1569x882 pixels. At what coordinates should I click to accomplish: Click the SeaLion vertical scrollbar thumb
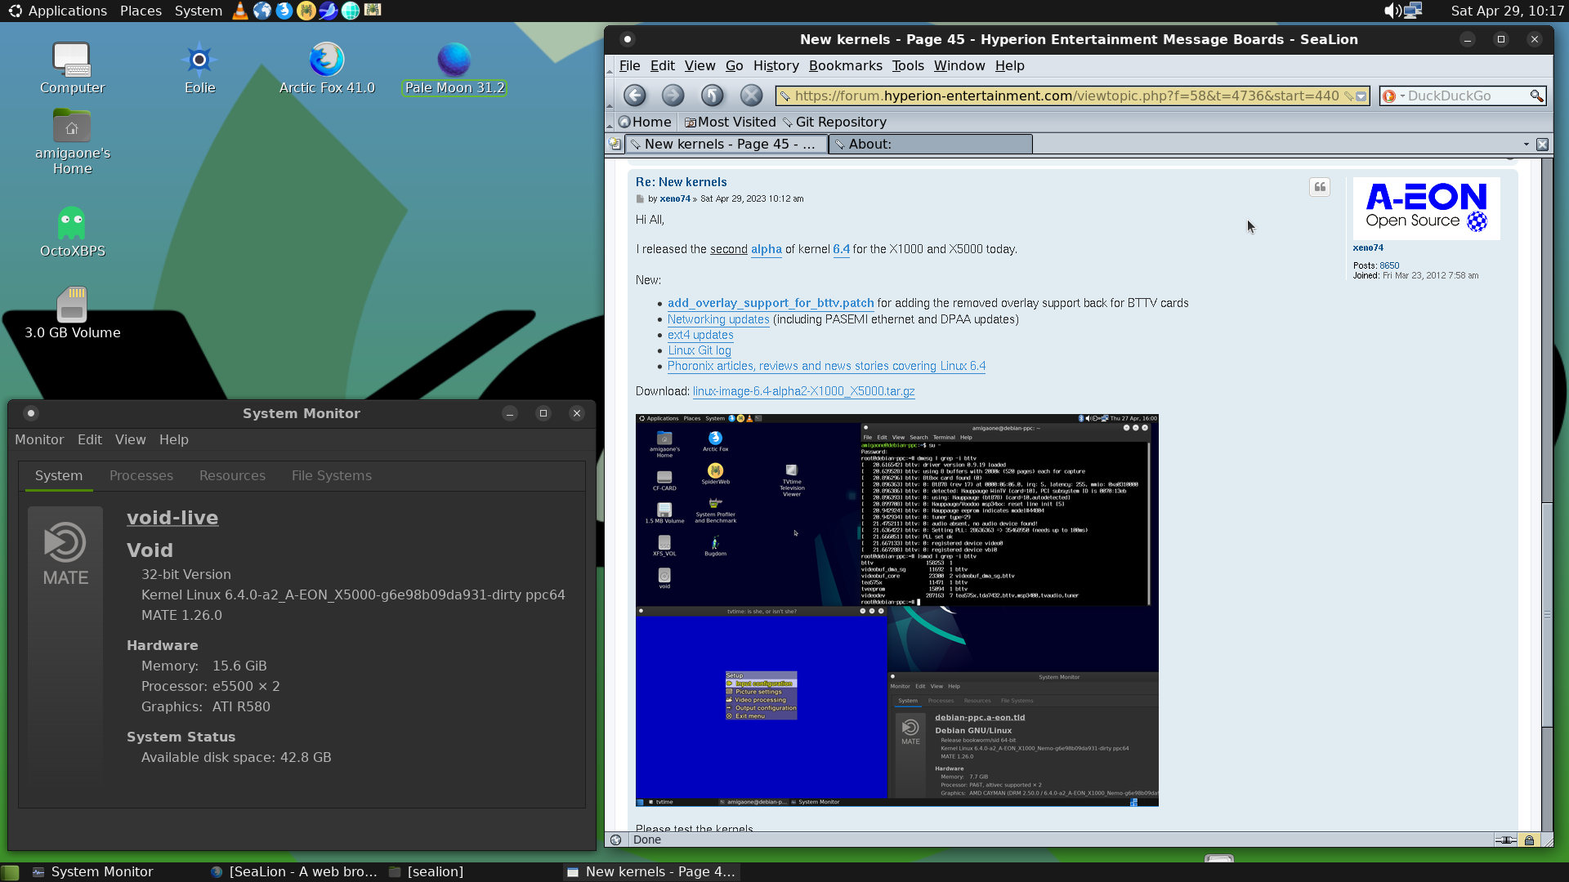1546,614
